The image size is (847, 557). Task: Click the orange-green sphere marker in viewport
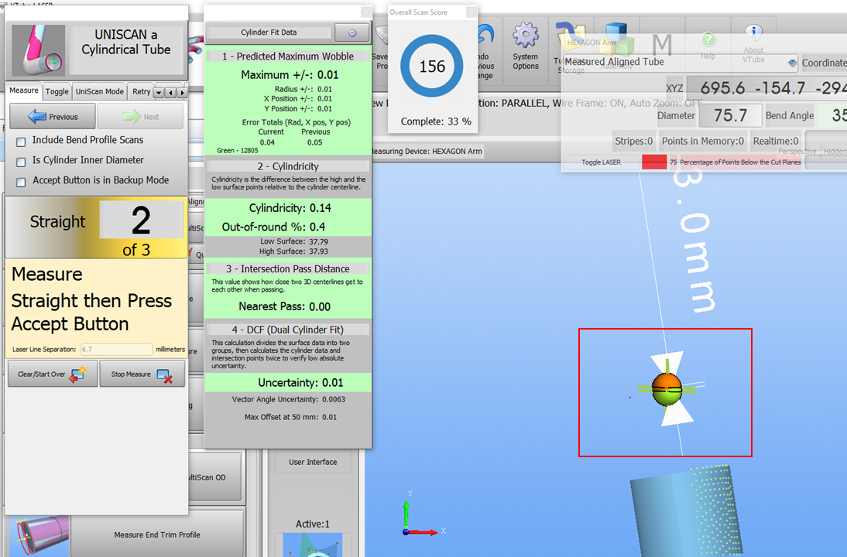tap(667, 389)
